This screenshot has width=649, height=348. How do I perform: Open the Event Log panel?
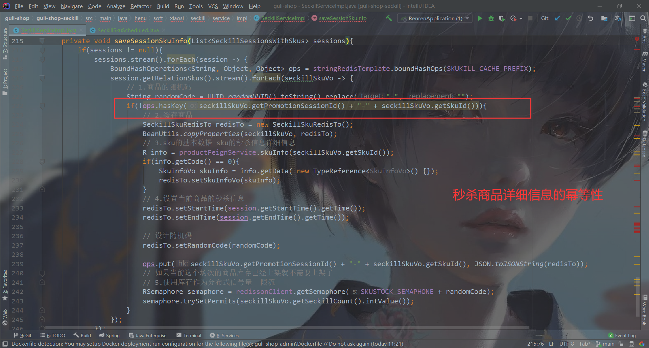coord(622,335)
